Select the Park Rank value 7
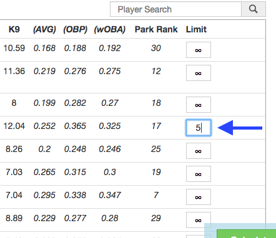 pyautogui.click(x=156, y=195)
